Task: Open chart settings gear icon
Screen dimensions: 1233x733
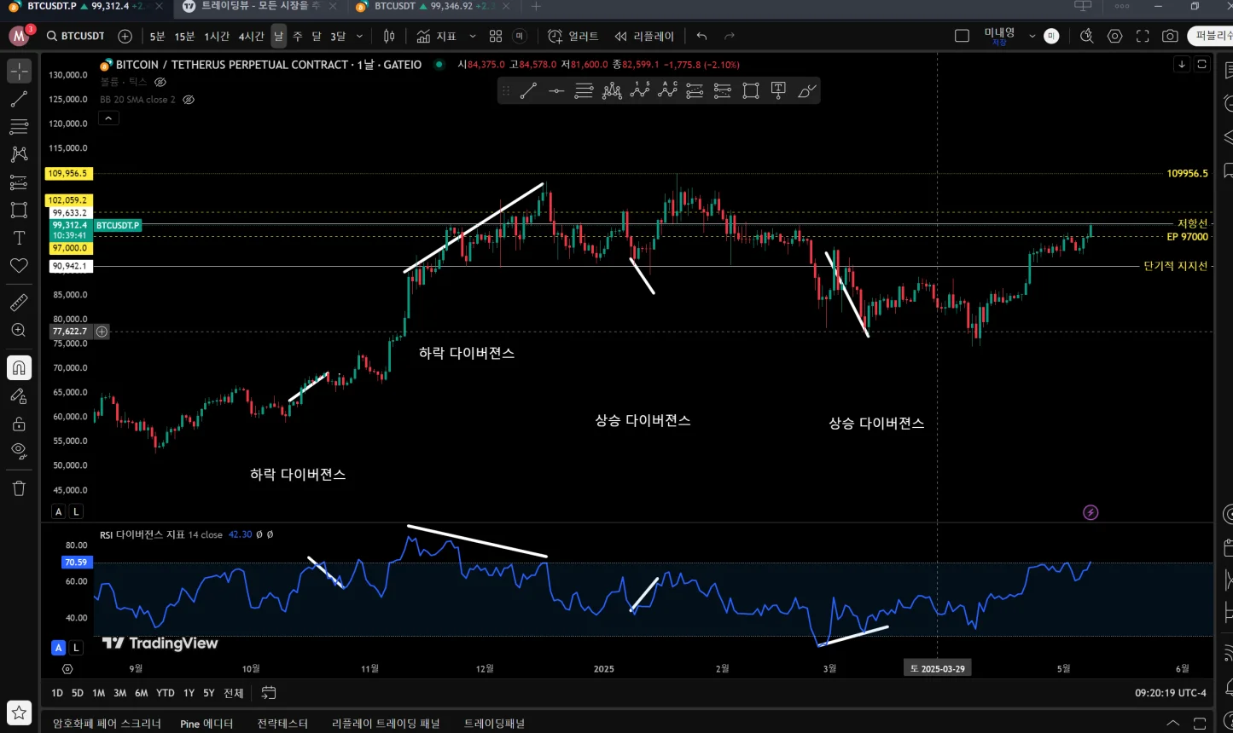Action: coord(1114,36)
